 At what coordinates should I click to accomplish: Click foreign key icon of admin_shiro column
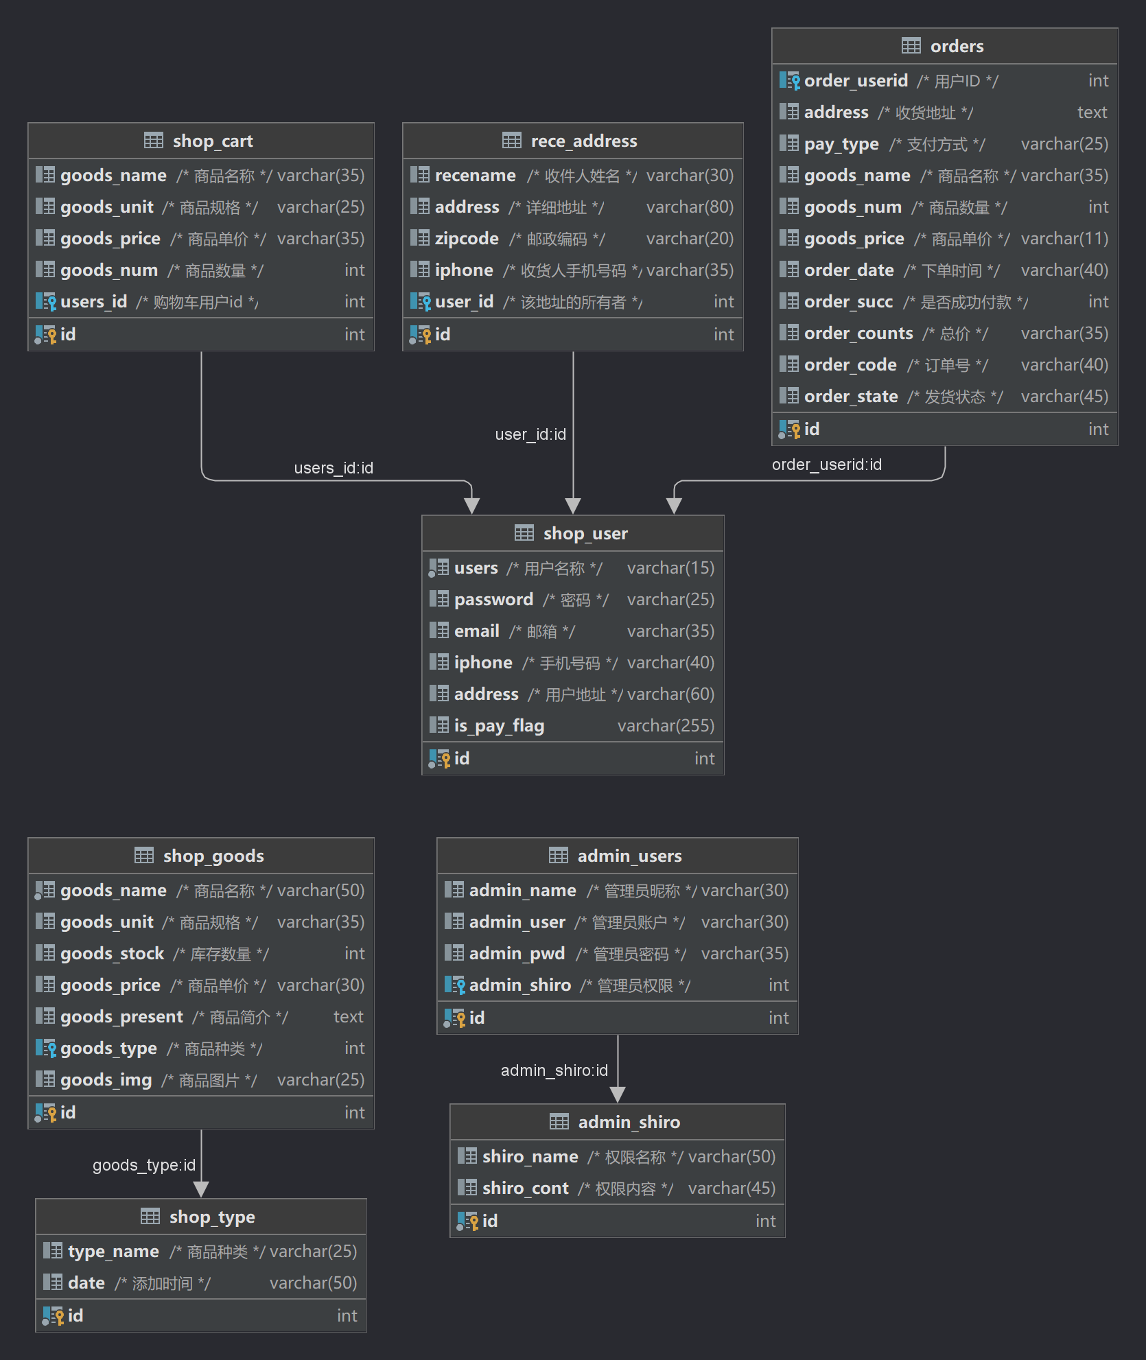[454, 985]
